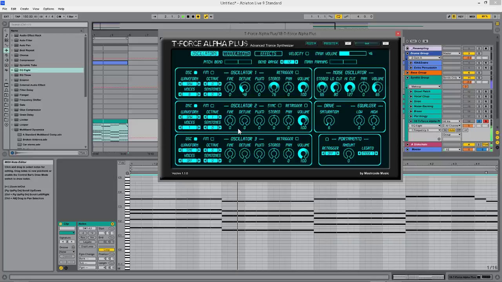Open the Edit menu
Image resolution: width=502 pixels, height=282 pixels.
14,9
